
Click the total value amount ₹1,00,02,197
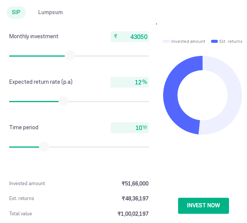point(133,214)
